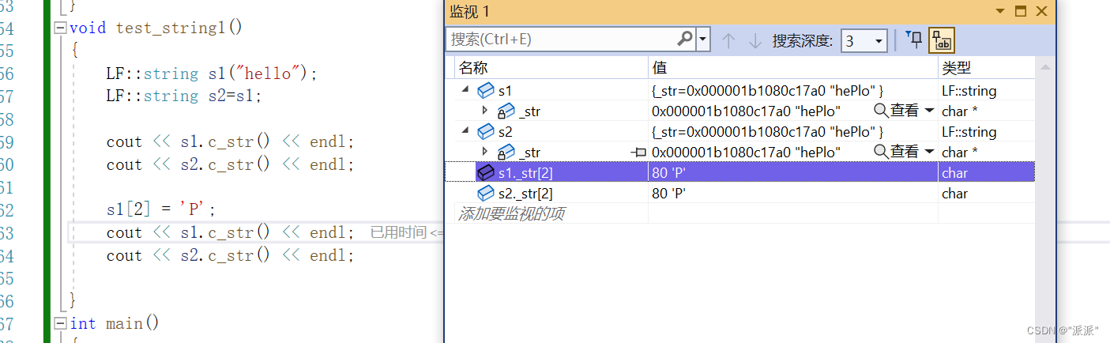
Task: Go to next search result arrow
Action: coord(754,40)
